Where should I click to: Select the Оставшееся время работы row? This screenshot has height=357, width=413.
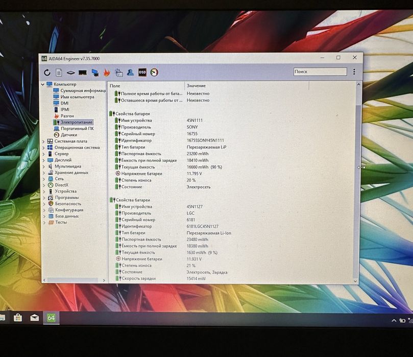point(162,101)
